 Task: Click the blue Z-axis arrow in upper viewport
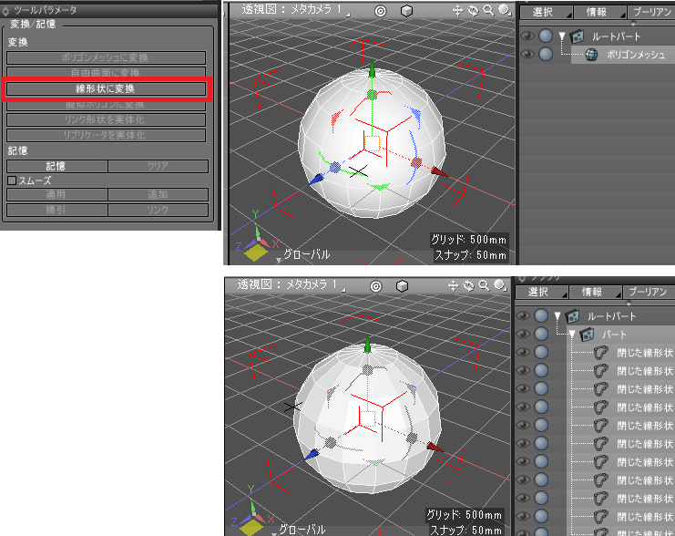tap(317, 179)
